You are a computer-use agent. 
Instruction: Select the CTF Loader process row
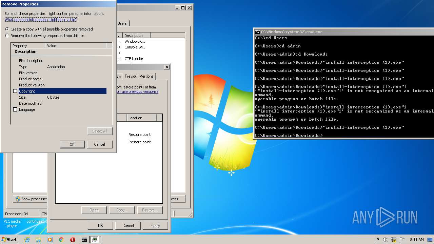point(151,59)
